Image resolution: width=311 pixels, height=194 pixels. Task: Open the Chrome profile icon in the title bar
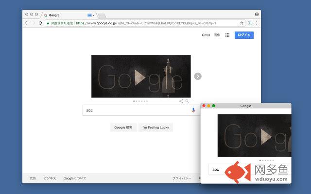(257, 14)
